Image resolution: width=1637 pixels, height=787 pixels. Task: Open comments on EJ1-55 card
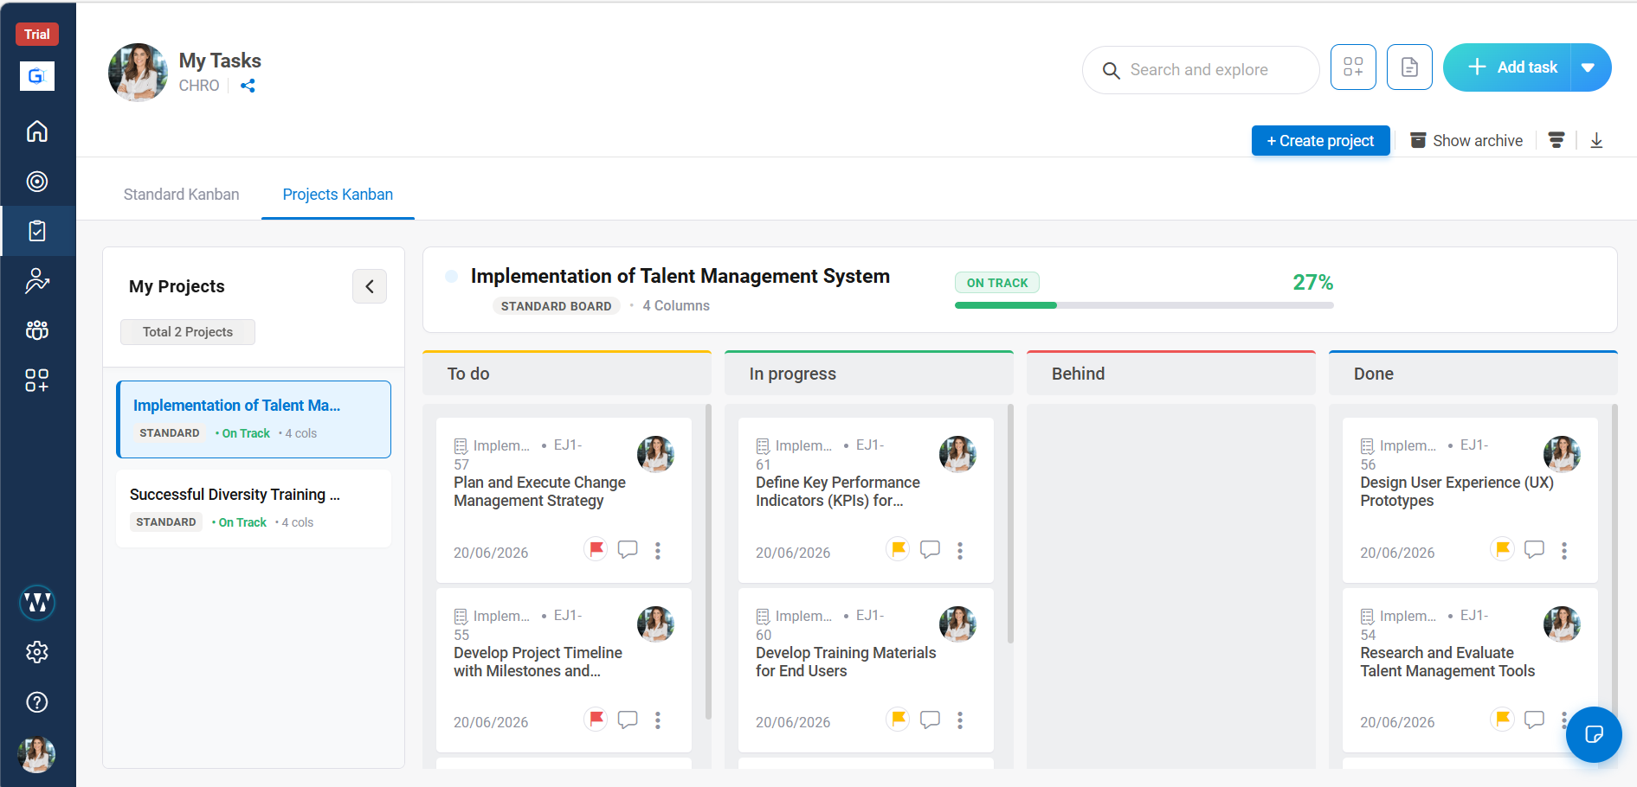(x=628, y=720)
